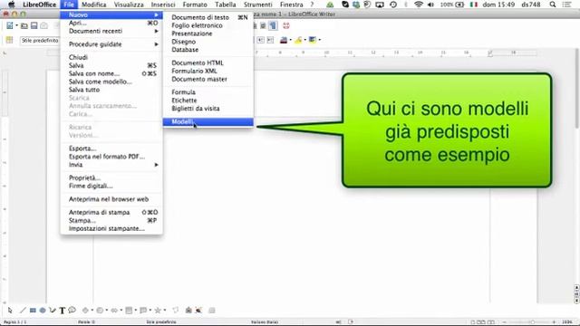The width and height of the screenshot is (580, 326).
Task: Select Salva con nome menu entry
Action: click(111, 73)
